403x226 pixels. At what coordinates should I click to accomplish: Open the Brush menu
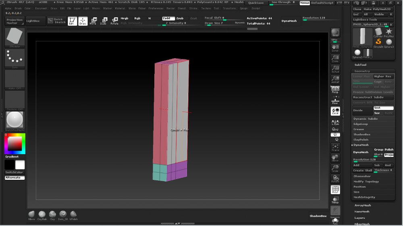(x=18, y=8)
